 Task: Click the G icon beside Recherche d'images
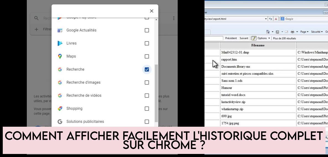(x=60, y=83)
